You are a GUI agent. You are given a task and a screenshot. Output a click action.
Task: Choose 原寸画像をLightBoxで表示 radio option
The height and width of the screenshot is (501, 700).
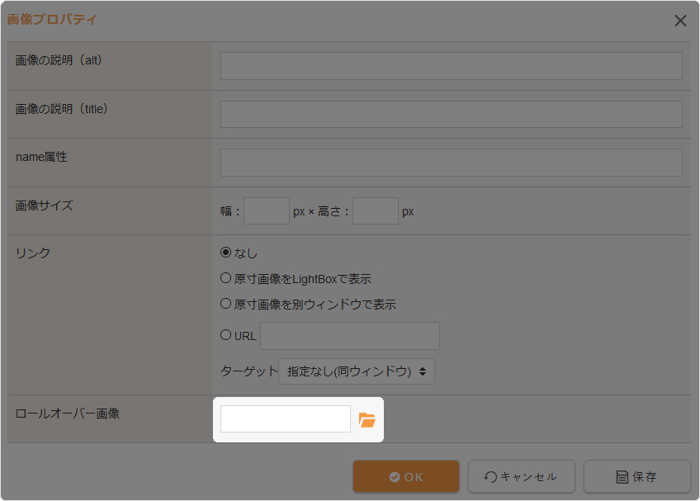pos(226,278)
